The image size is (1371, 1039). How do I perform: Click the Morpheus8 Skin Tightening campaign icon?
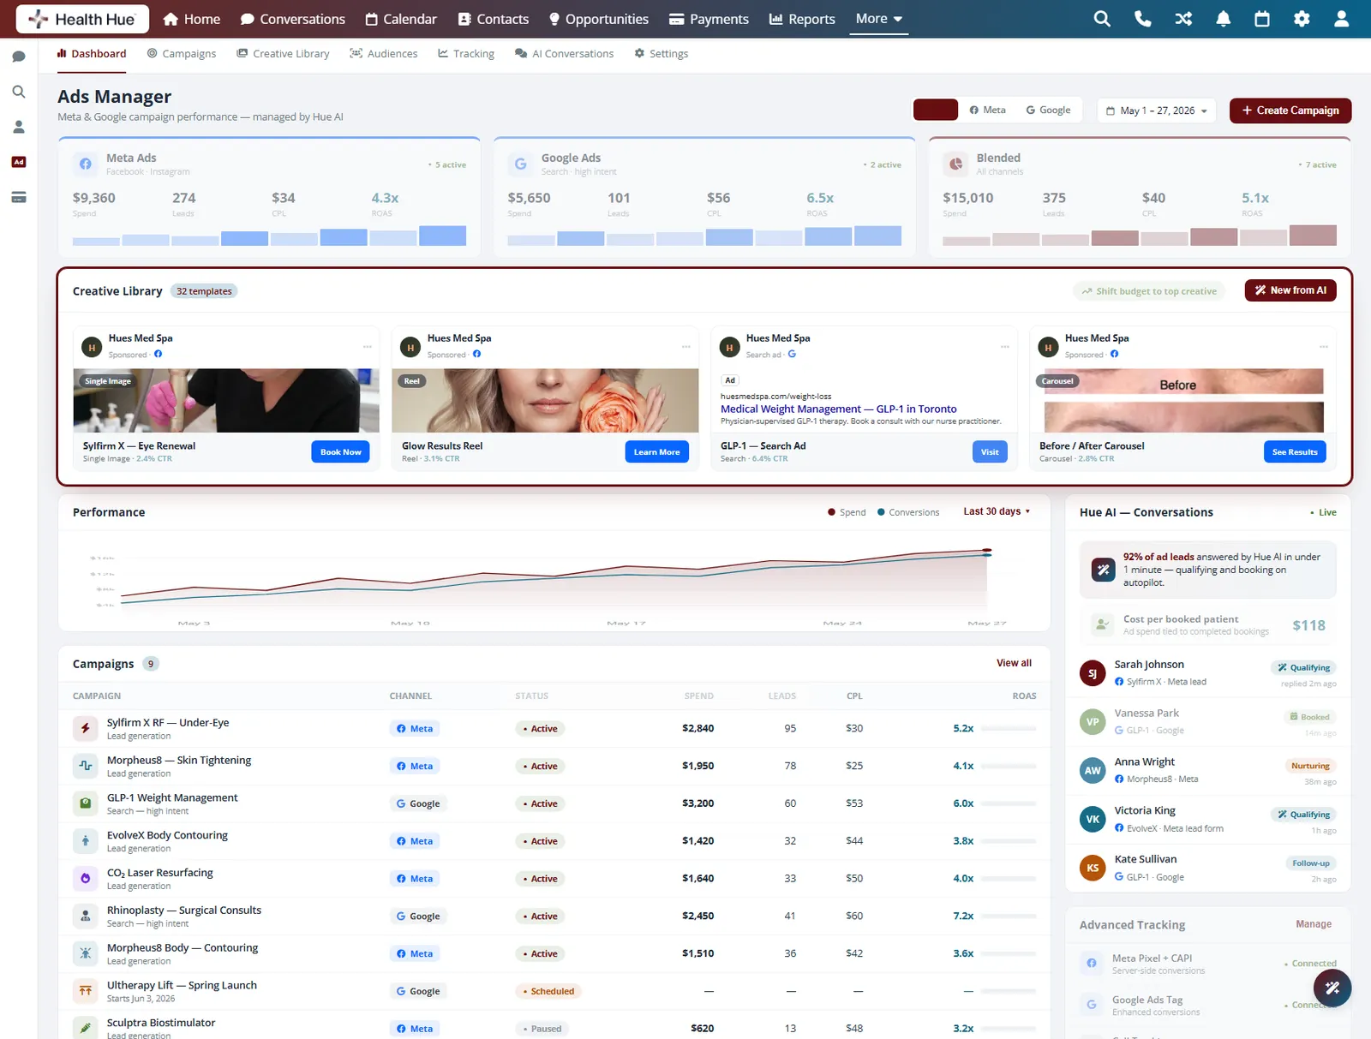click(85, 766)
